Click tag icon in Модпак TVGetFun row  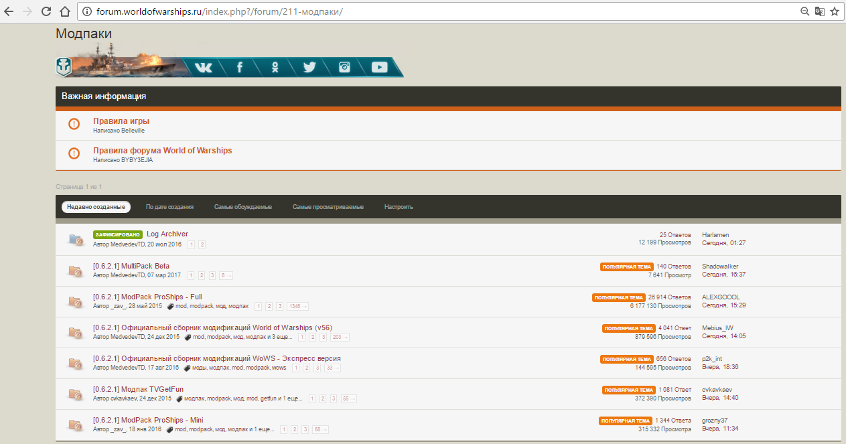click(x=179, y=398)
